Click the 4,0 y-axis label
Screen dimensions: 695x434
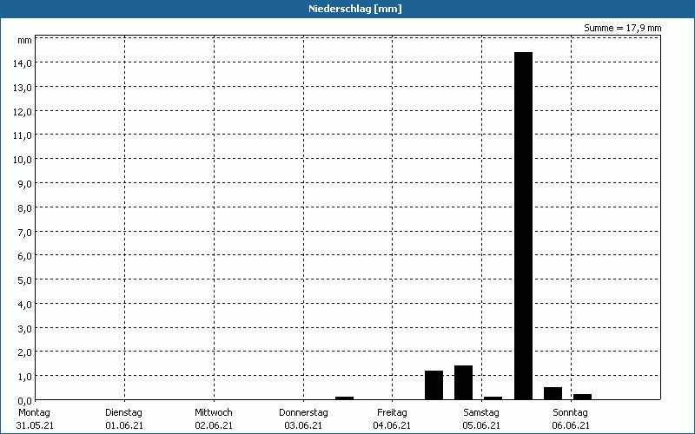[24, 305]
